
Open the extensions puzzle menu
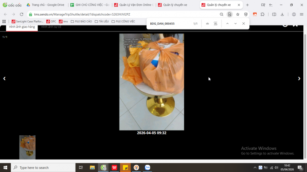pos(263,14)
